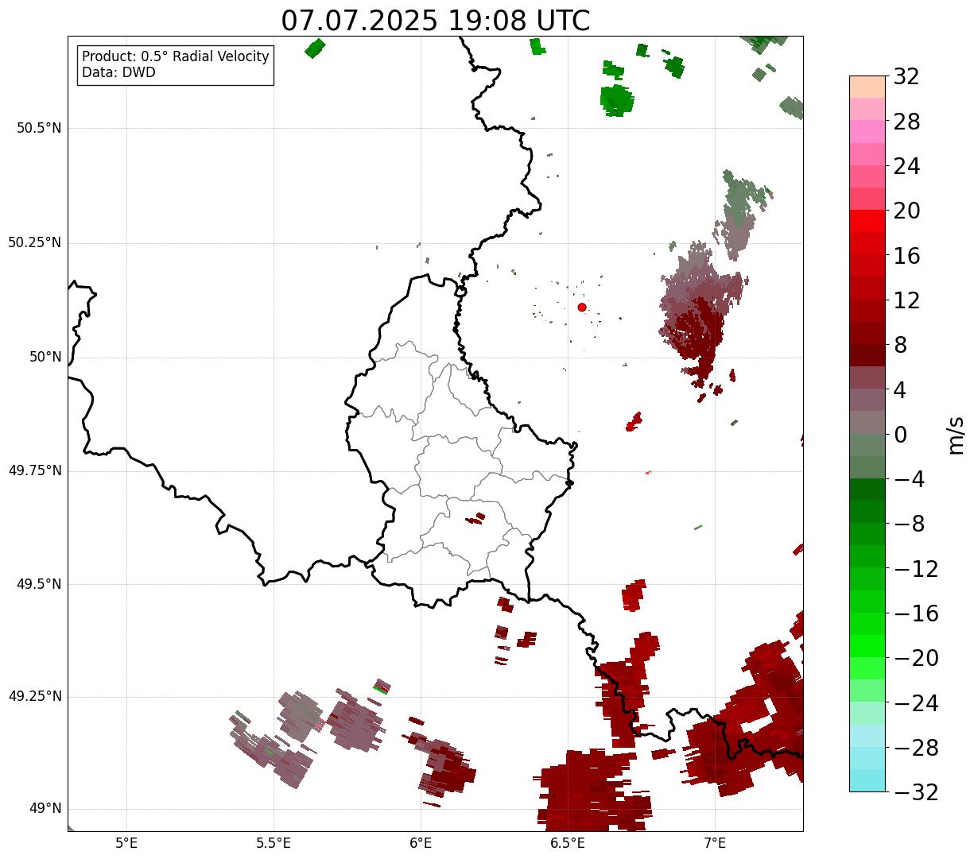Click the 5°E longitude label

click(x=126, y=842)
